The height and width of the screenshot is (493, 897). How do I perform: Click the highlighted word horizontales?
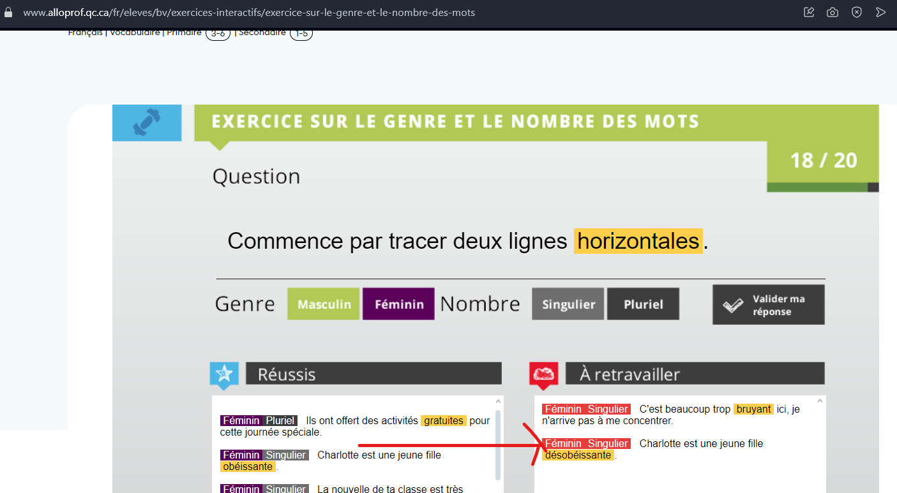pos(638,241)
